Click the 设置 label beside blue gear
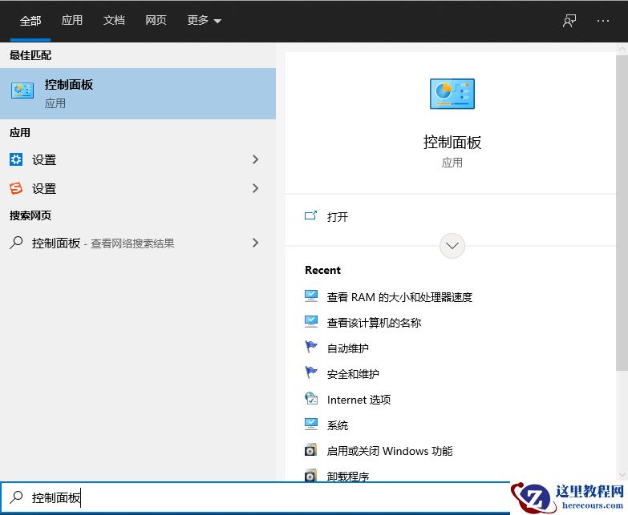Viewport: 628px width, 515px height. (x=44, y=160)
